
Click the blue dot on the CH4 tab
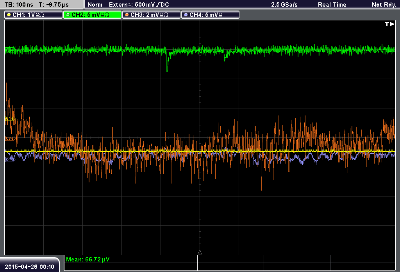click(186, 15)
